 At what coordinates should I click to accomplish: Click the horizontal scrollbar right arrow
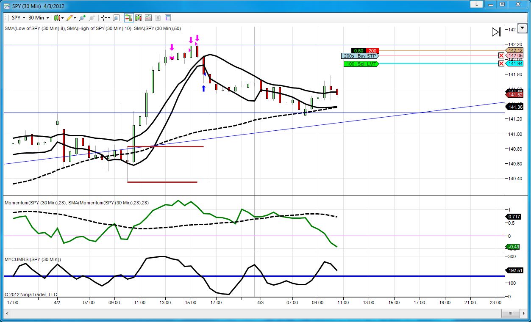(x=524, y=314)
